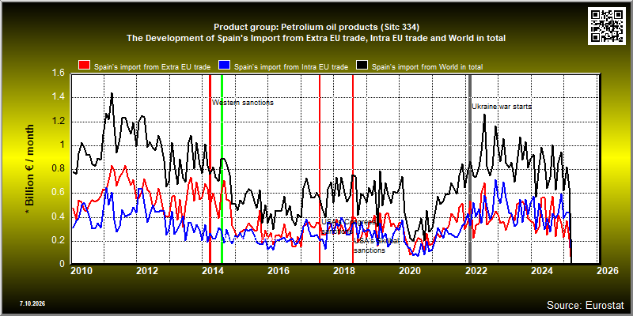Click the x-axis label 2026

[x=608, y=271]
